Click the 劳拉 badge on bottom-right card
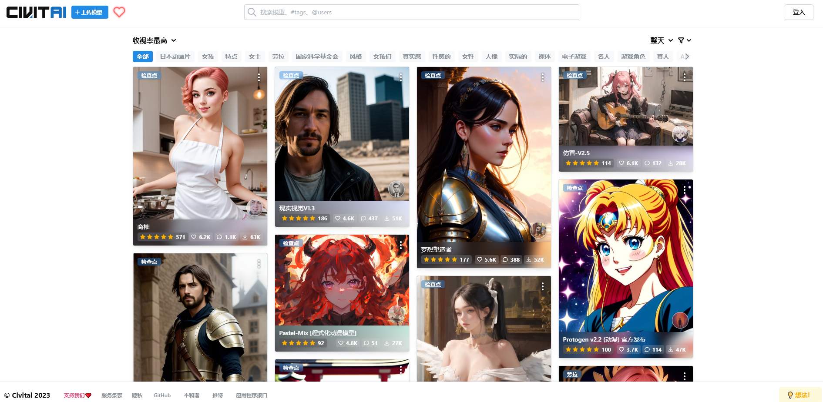The height and width of the screenshot is (402, 823). [572, 374]
